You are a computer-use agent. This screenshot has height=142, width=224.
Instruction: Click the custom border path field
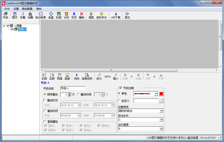click(146, 101)
